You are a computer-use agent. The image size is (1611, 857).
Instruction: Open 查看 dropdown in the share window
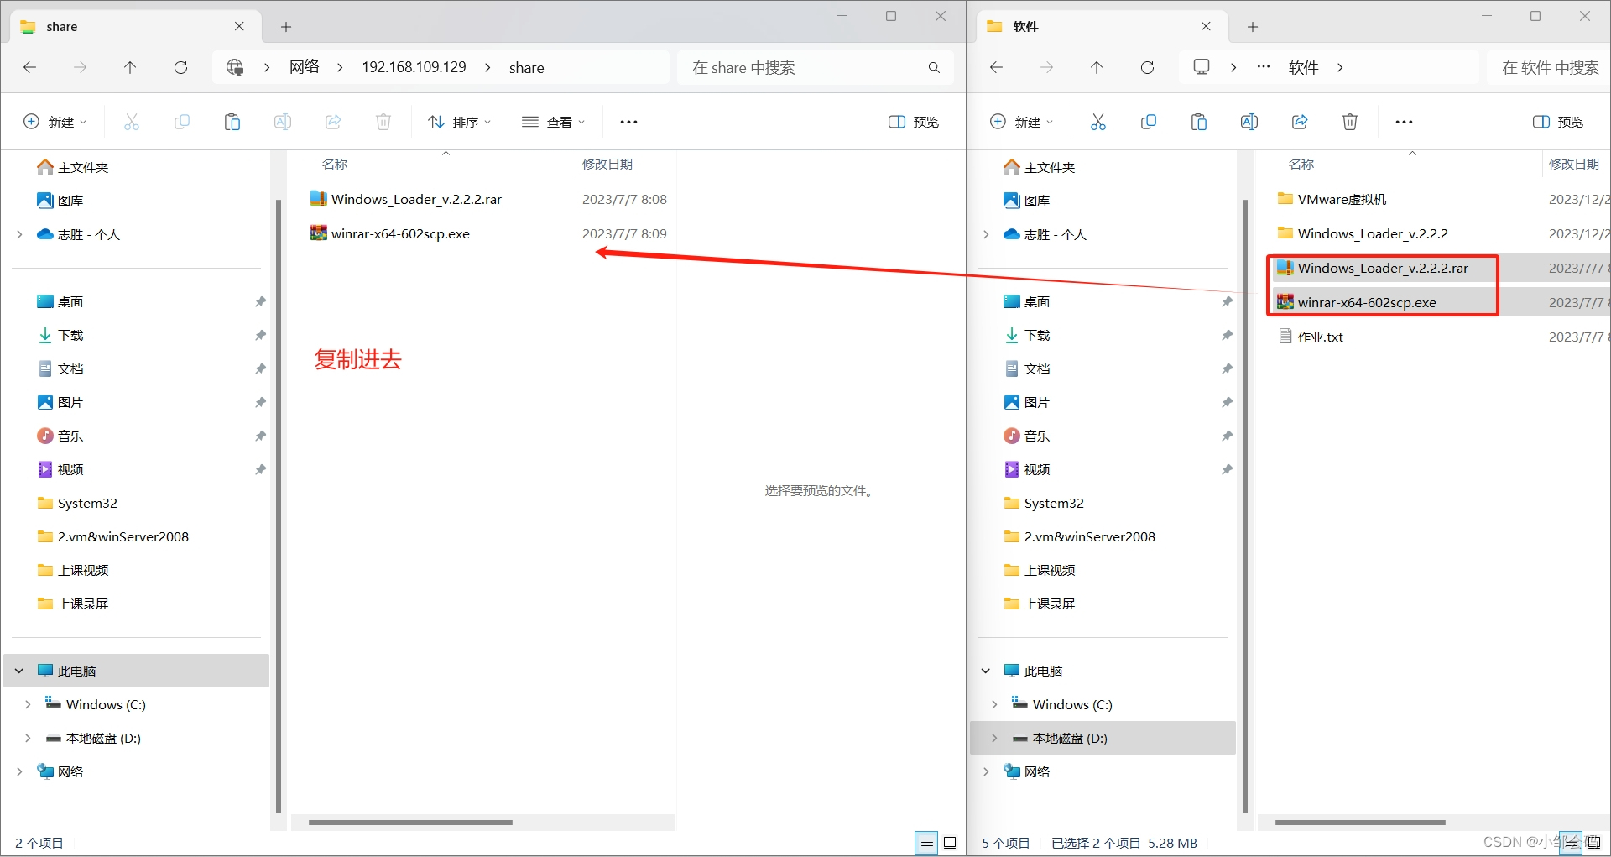click(x=553, y=122)
